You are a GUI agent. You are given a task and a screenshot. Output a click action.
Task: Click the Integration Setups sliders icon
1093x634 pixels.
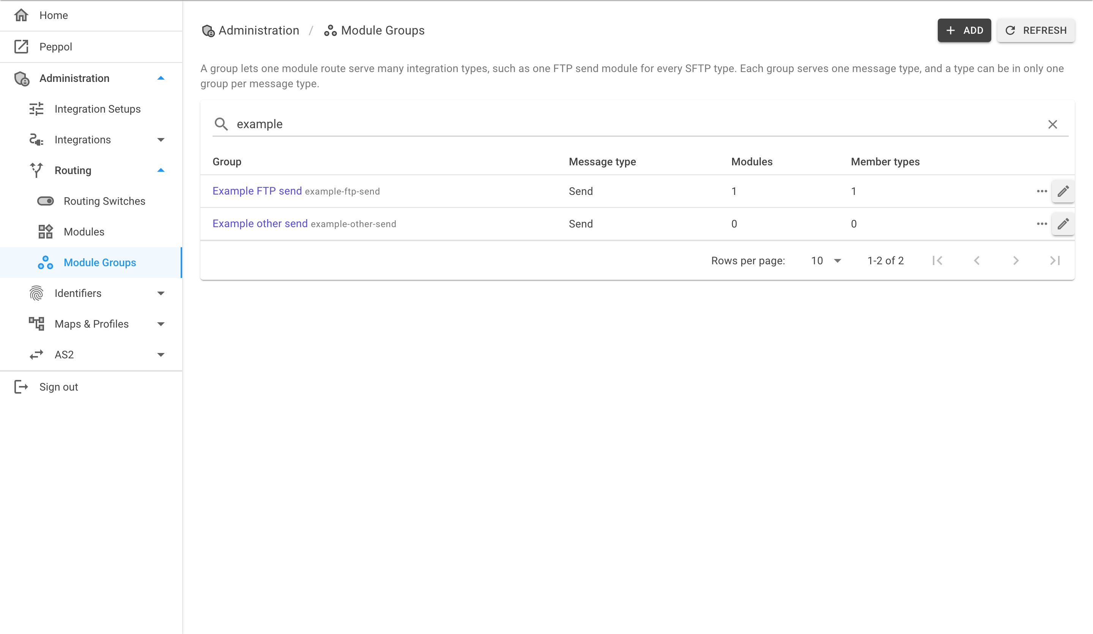pos(36,109)
